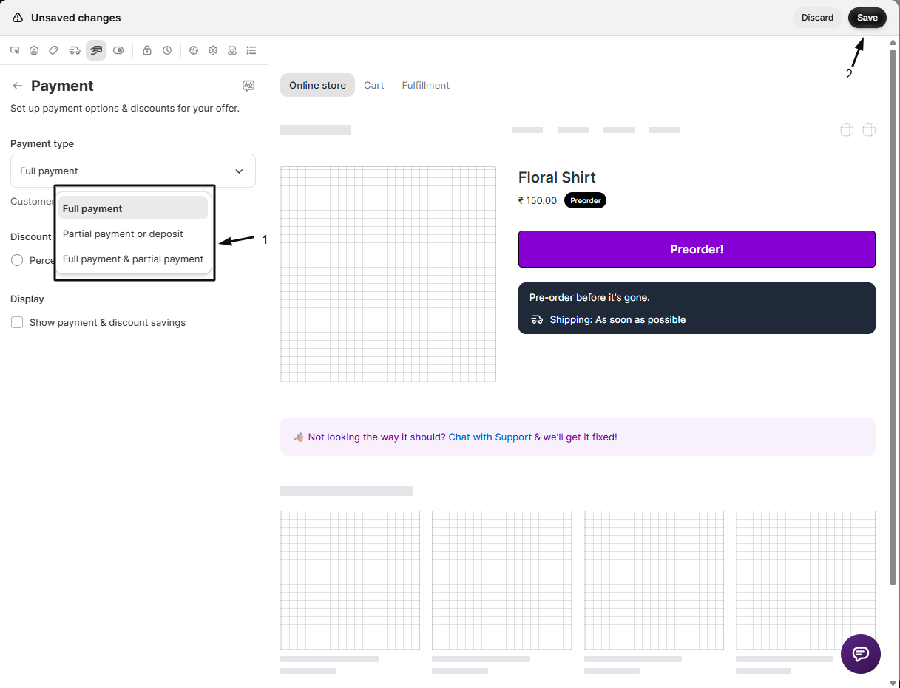This screenshot has height=688, width=900.
Task: Click the purple Preorder! button
Action: tap(697, 249)
